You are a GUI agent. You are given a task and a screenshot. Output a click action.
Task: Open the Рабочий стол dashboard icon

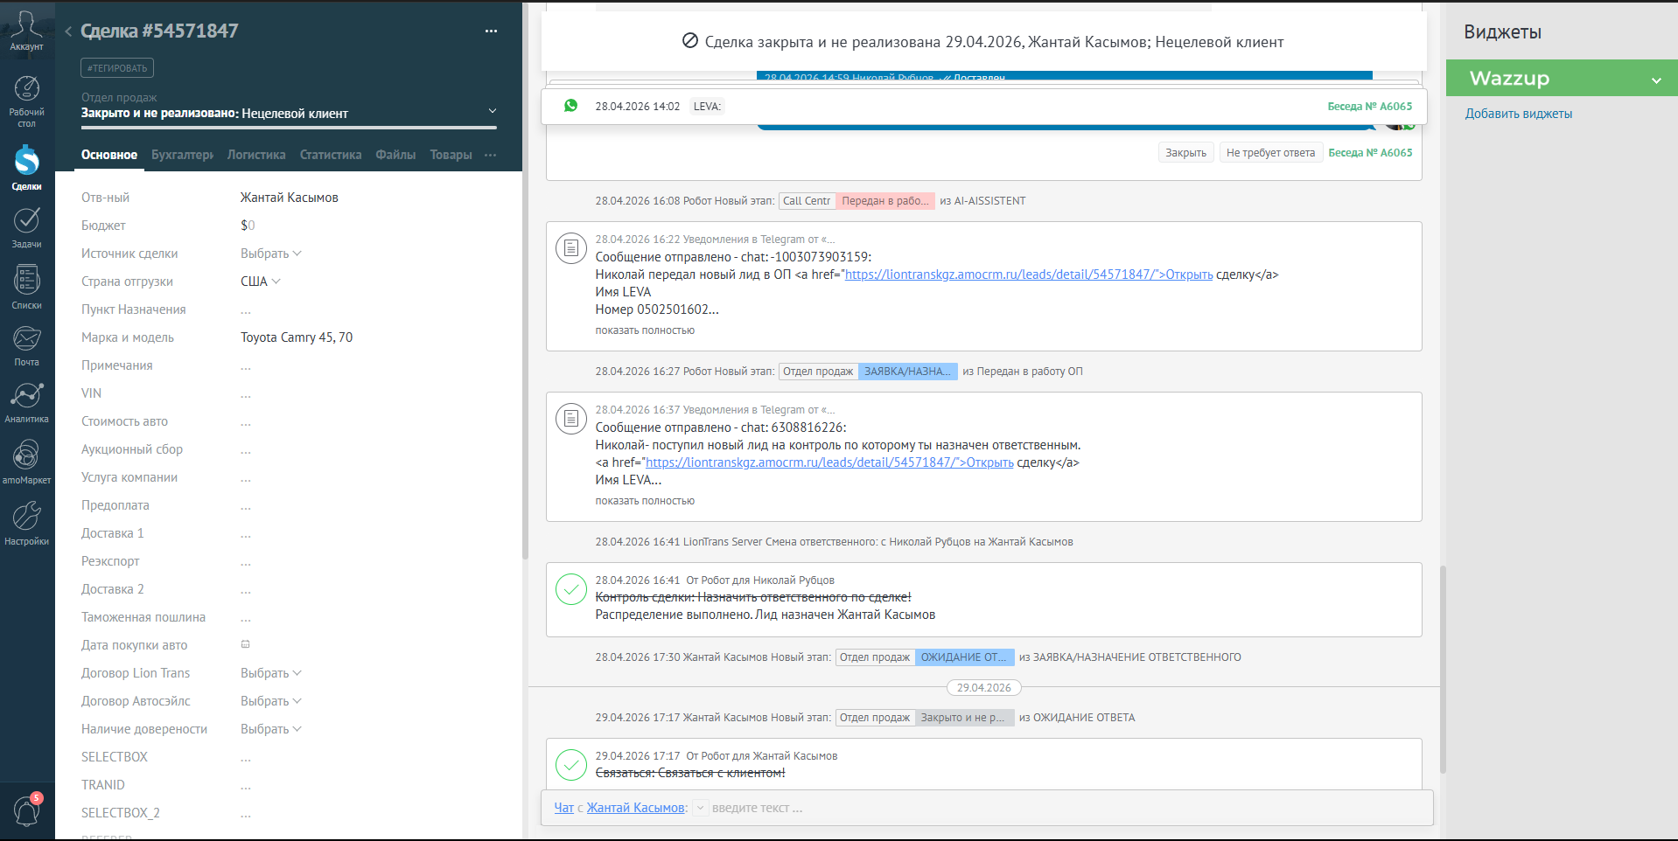26,101
